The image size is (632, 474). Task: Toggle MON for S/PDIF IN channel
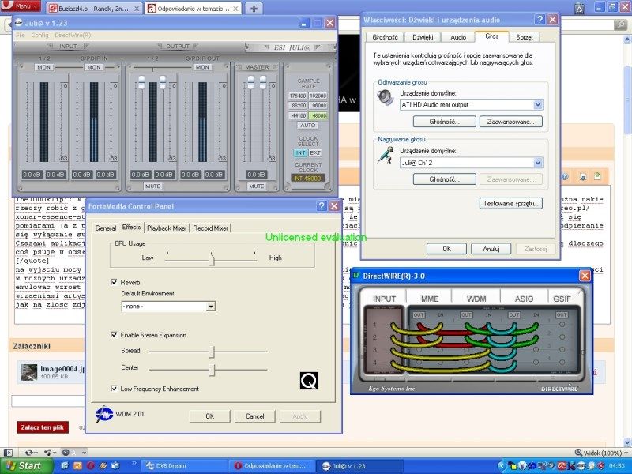coord(94,67)
